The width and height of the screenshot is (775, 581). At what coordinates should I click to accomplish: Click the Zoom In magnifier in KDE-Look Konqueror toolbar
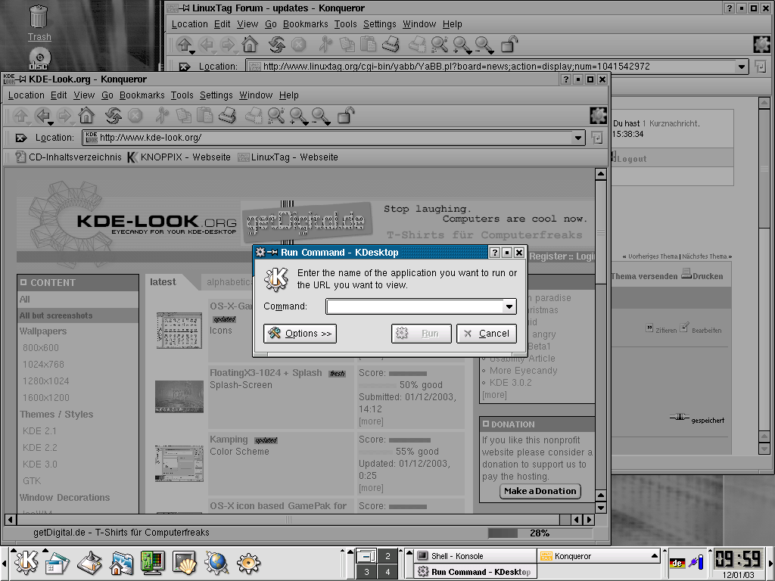pos(298,116)
